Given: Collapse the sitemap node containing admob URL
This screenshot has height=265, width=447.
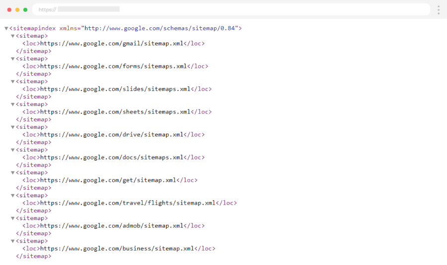Looking at the screenshot, I should [x=13, y=218].
